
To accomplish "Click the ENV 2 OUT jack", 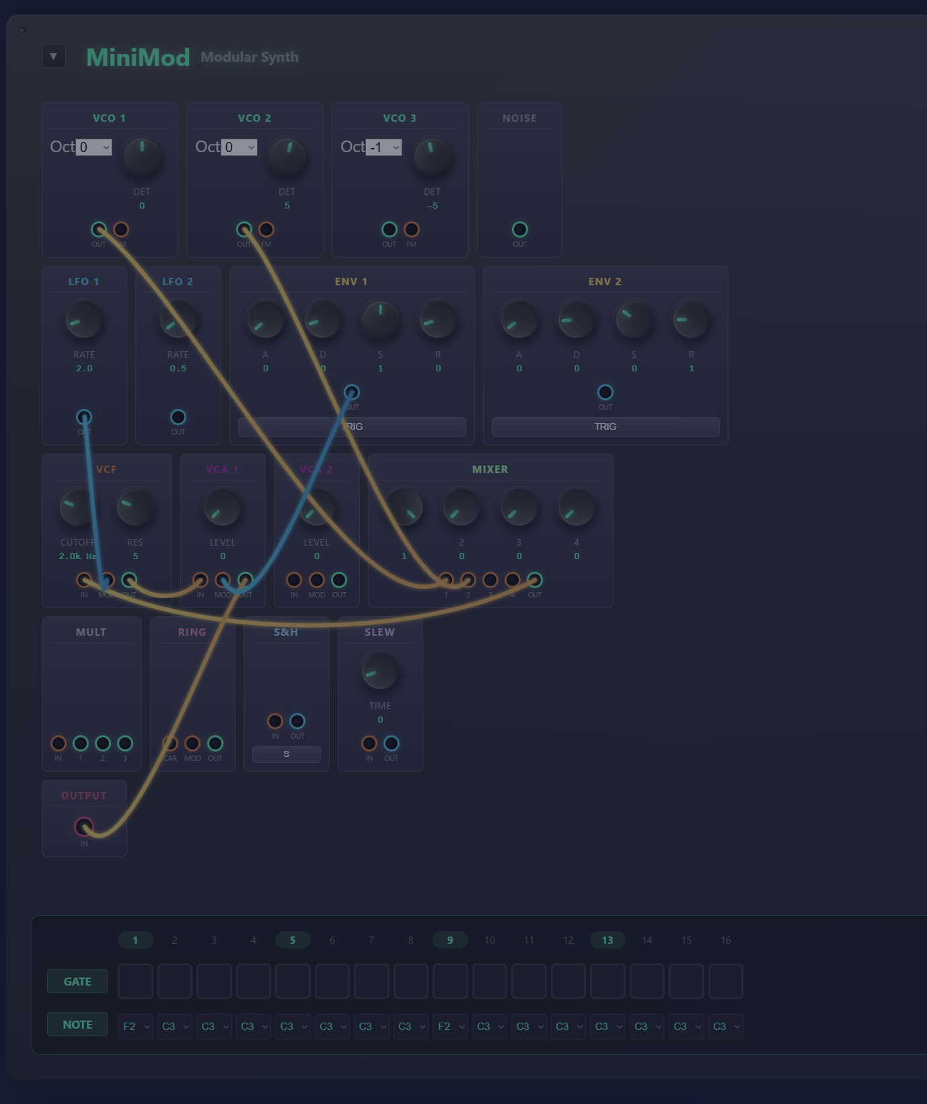I will tap(605, 392).
